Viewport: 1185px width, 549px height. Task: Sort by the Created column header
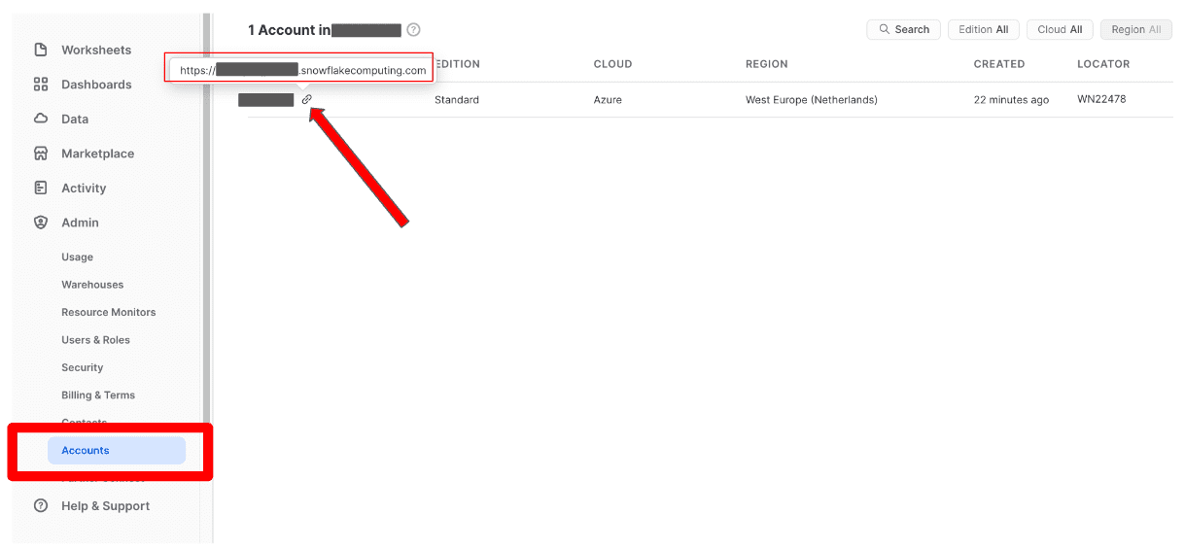coord(998,64)
